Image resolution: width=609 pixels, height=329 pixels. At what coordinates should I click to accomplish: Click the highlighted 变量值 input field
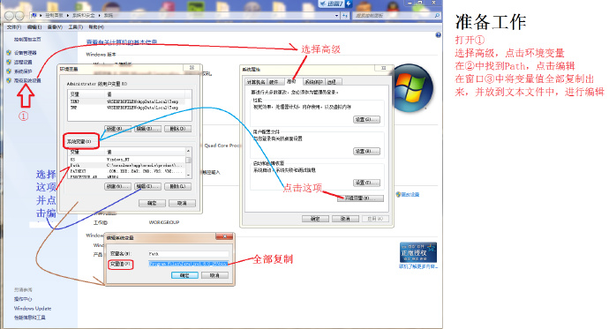pos(188,265)
